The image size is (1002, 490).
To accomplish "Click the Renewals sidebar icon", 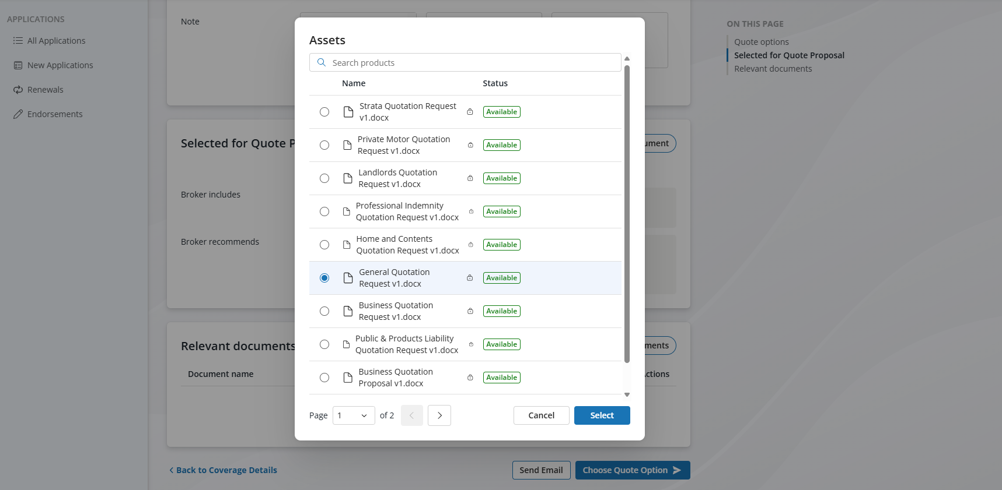I will 18,90.
